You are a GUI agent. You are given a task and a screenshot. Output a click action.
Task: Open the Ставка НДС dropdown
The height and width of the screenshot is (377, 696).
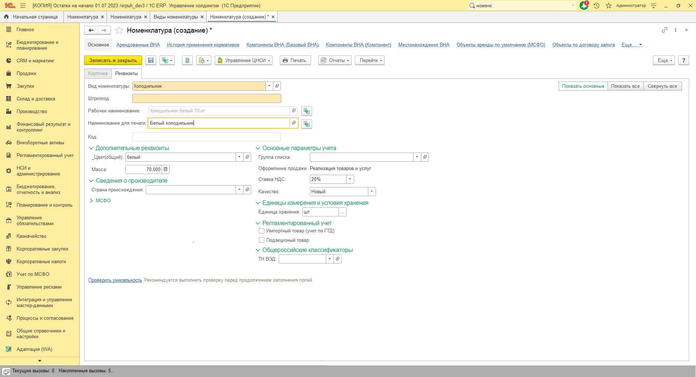point(350,179)
